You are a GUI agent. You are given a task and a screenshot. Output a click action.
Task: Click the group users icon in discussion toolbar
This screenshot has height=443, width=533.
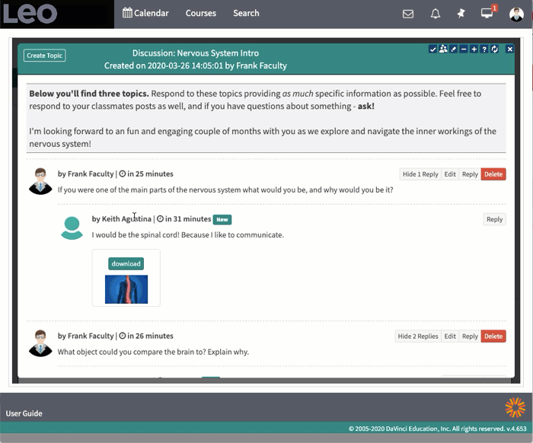(x=443, y=49)
